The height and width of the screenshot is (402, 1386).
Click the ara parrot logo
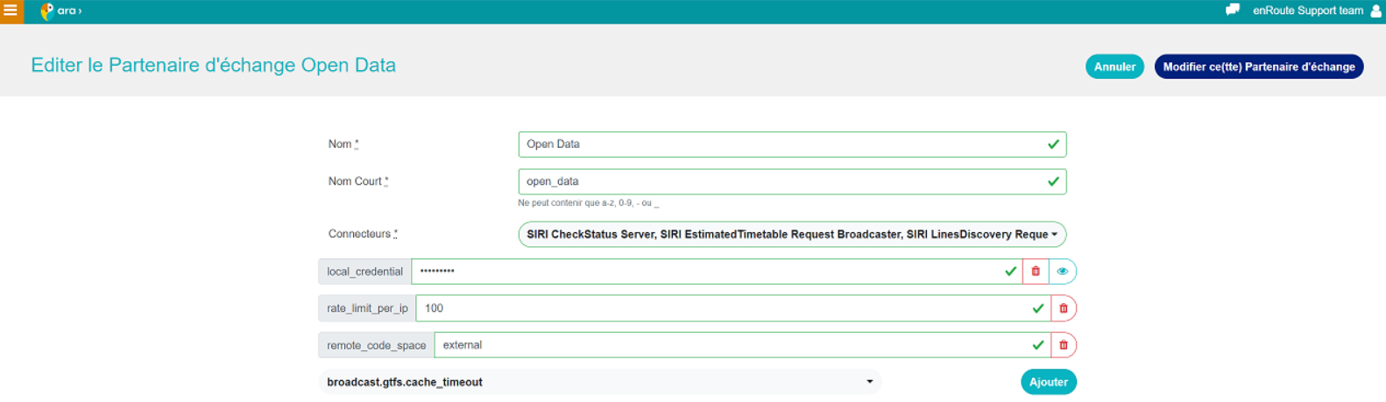pos(46,11)
